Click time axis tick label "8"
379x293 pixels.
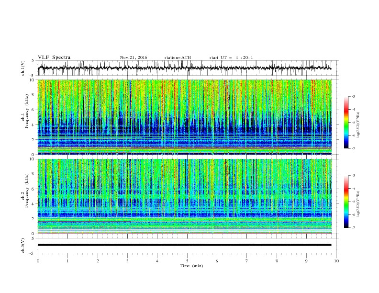[277, 261]
